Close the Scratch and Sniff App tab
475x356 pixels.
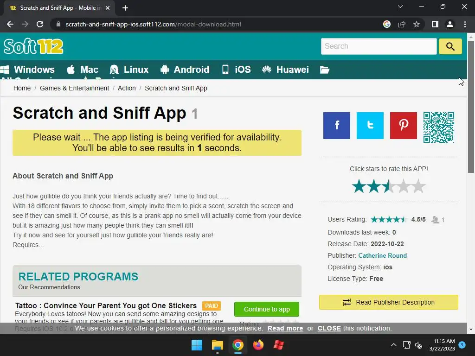tap(107, 8)
